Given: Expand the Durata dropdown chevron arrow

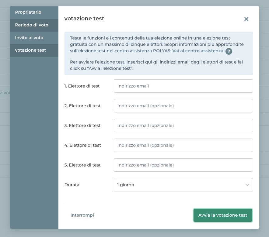Looking at the screenshot, I should click(x=247, y=185).
